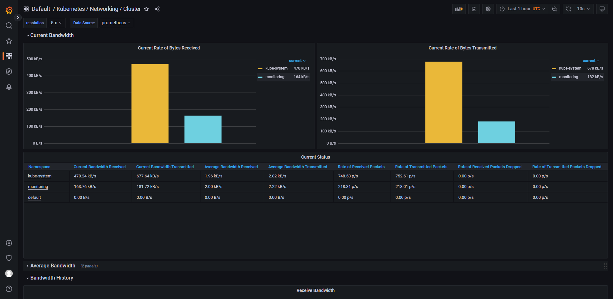The width and height of the screenshot is (613, 299).
Task: Open the Alerting bell in sidebar
Action: tap(9, 87)
